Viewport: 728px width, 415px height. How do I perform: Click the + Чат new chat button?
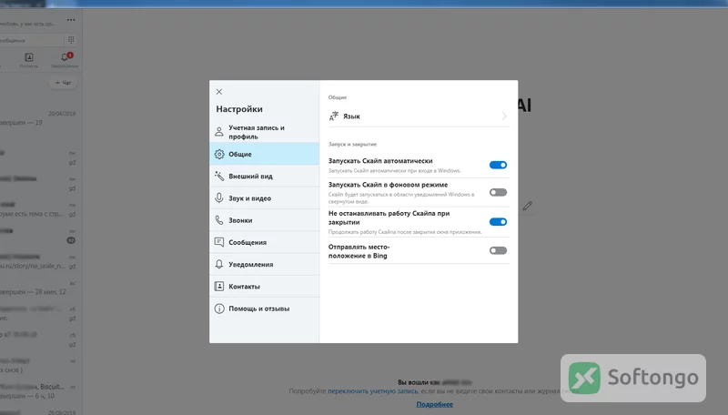[x=63, y=83]
